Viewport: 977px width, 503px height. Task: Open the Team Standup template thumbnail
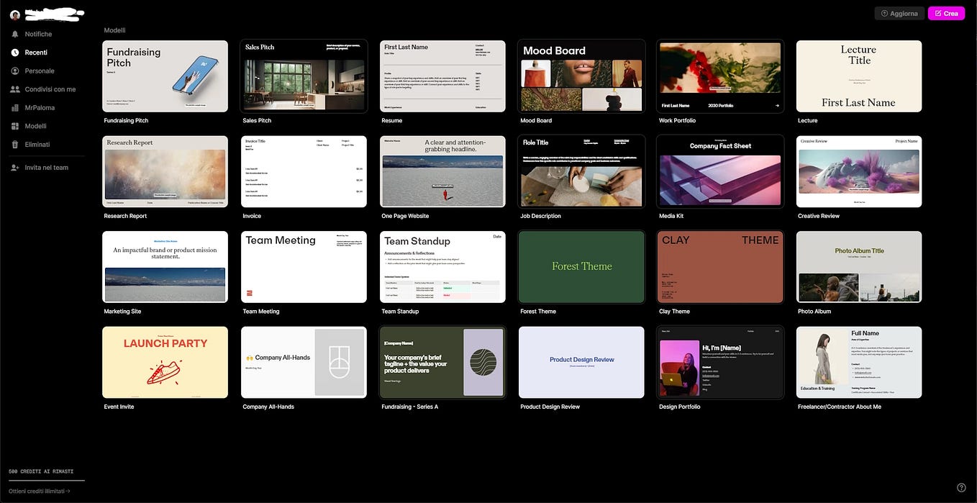pyautogui.click(x=443, y=267)
